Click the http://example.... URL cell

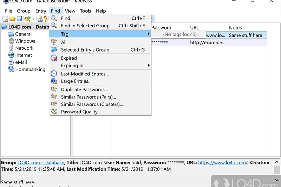click(208, 42)
